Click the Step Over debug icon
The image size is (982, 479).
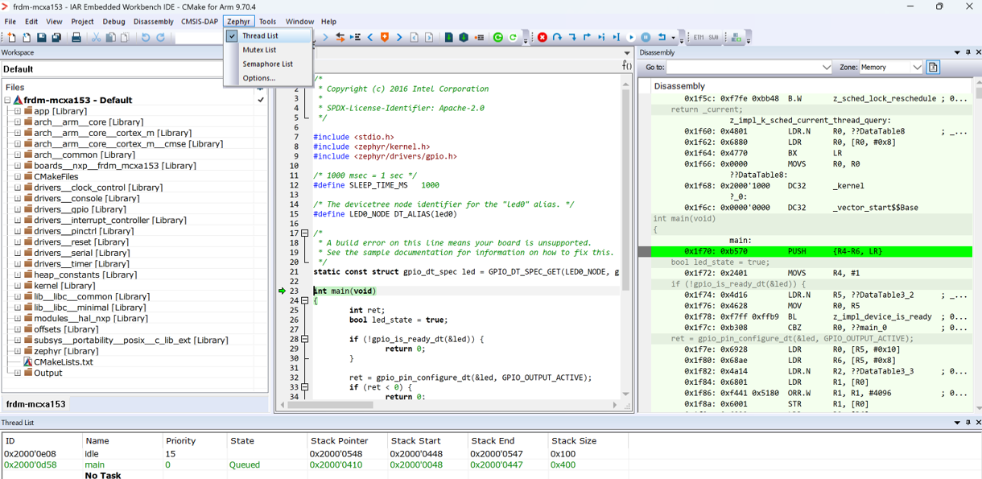tap(557, 37)
